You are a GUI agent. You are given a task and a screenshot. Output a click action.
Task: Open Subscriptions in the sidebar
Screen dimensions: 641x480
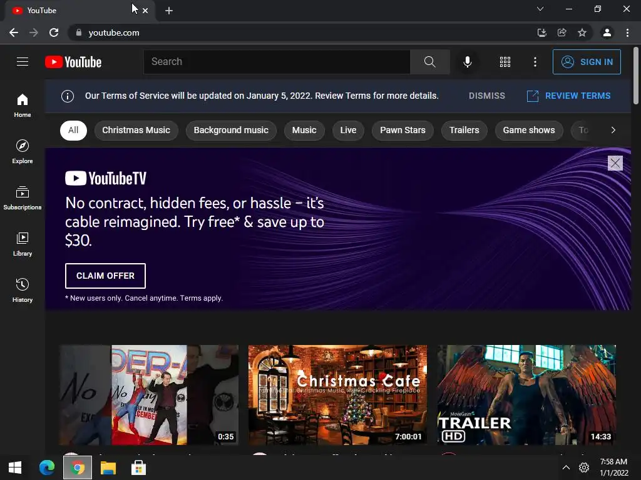tap(23, 197)
